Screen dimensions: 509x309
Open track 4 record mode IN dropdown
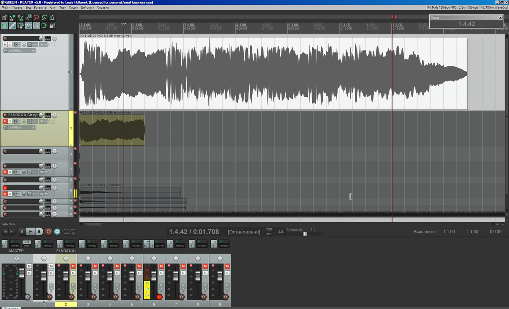click(44, 172)
